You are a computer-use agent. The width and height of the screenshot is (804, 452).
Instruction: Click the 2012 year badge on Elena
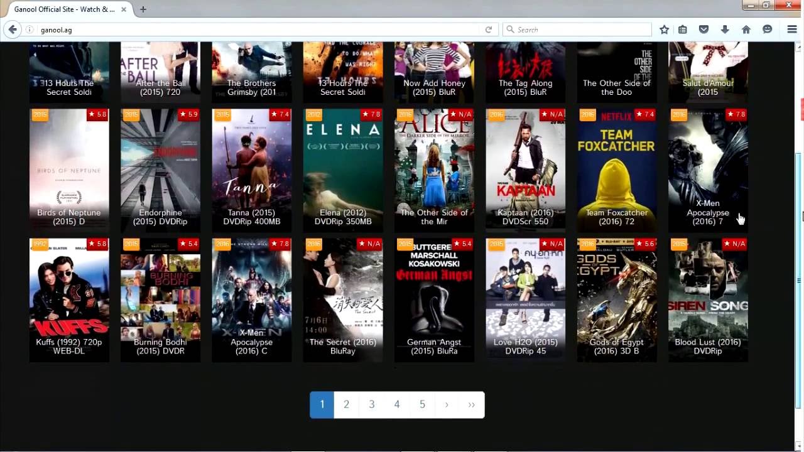[x=313, y=114]
